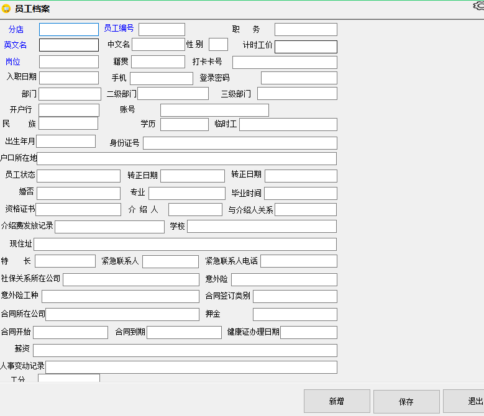Select the 手机 text field
This screenshot has height=416, width=484.
(161, 78)
